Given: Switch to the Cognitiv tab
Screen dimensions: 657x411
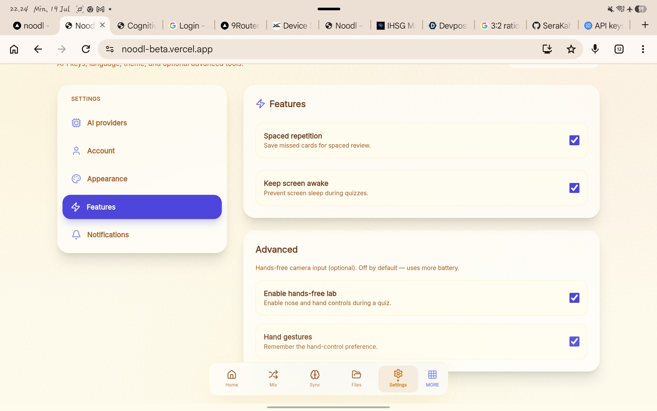Looking at the screenshot, I should click(x=137, y=26).
